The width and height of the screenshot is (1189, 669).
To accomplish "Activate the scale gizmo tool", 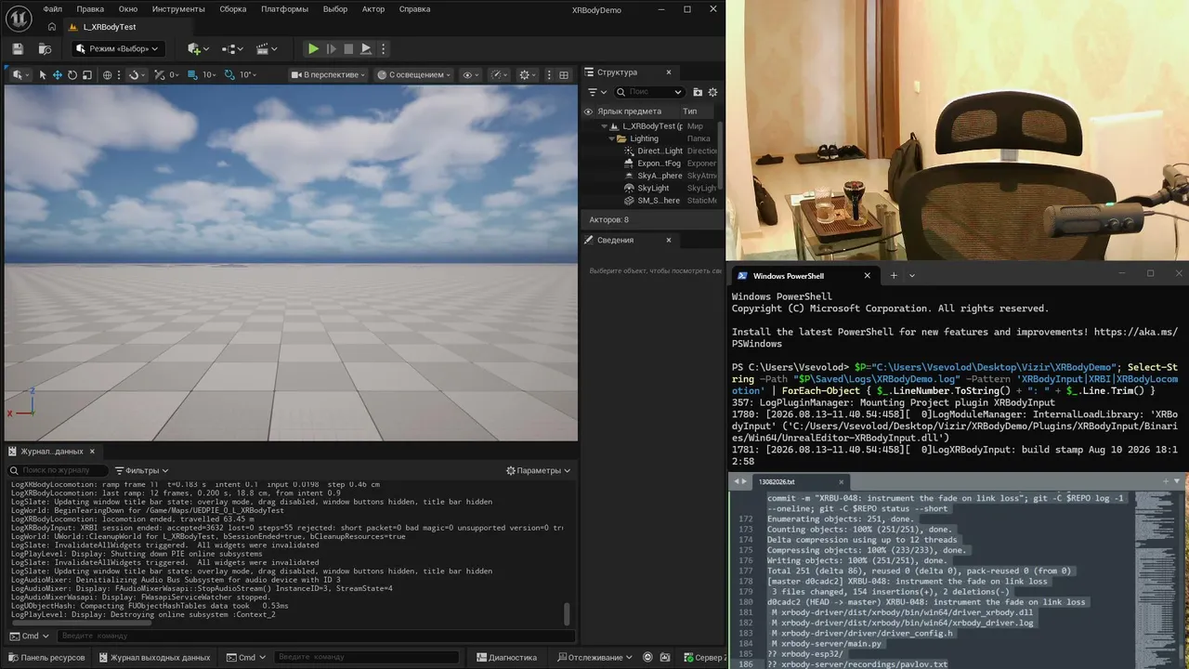I will tap(87, 74).
